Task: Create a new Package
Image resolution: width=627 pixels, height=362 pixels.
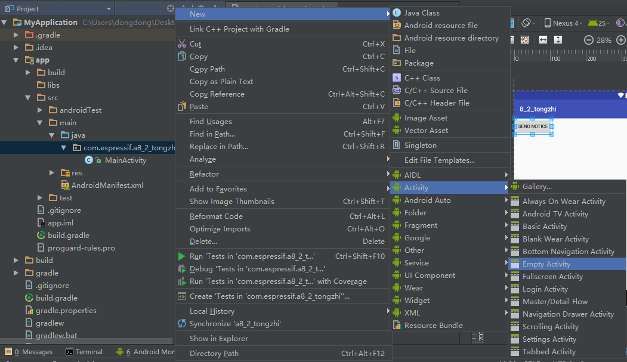Action: pos(450,63)
